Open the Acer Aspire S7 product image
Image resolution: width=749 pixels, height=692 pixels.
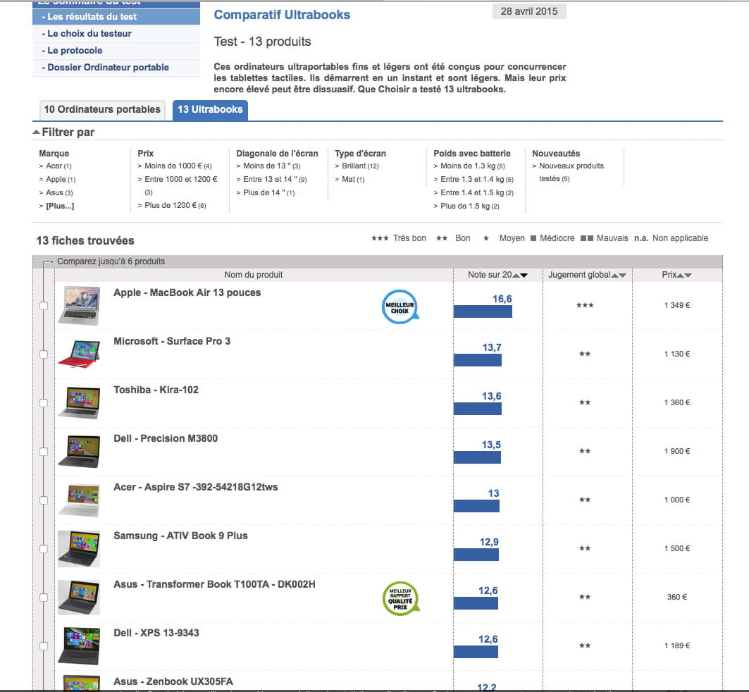(x=80, y=500)
